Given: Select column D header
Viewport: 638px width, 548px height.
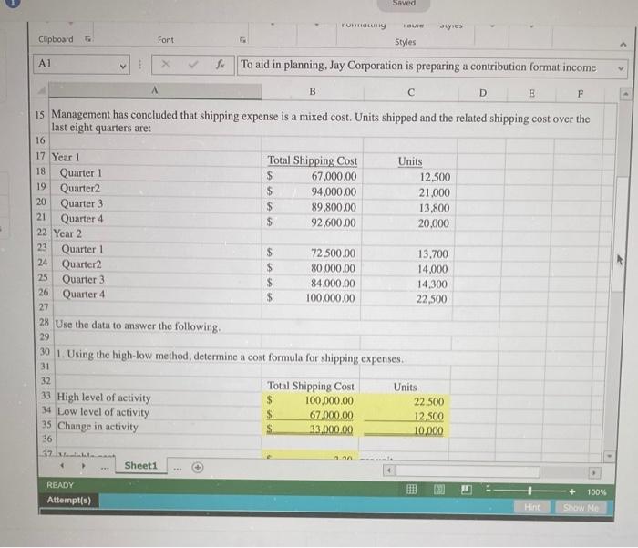Looking at the screenshot, I should click(483, 93).
